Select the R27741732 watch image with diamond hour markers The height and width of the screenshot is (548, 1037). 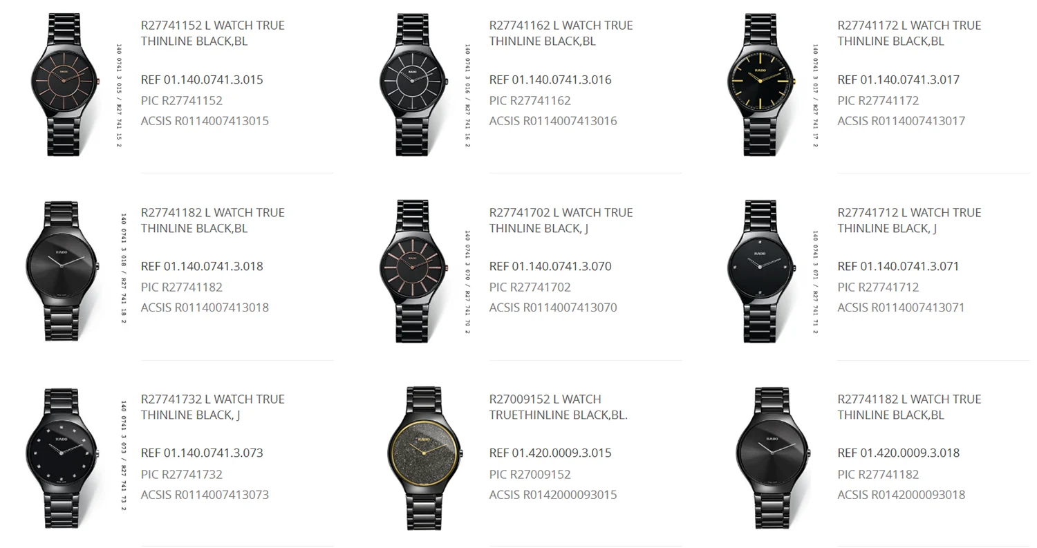pyautogui.click(x=62, y=458)
